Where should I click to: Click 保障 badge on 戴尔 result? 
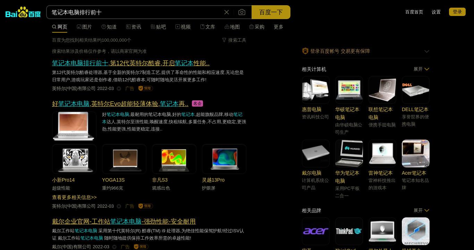coord(141,247)
